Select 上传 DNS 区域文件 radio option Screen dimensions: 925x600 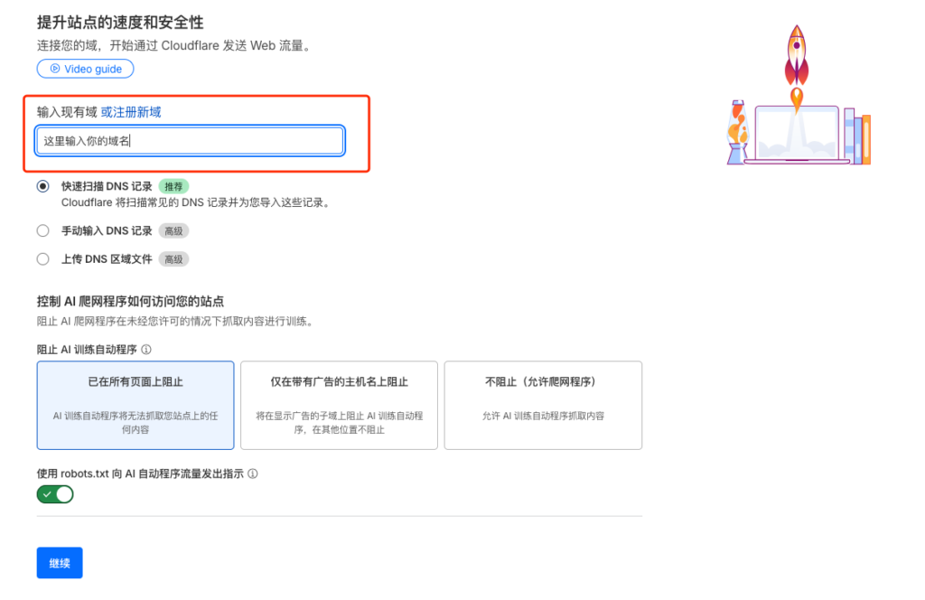pyautogui.click(x=42, y=259)
